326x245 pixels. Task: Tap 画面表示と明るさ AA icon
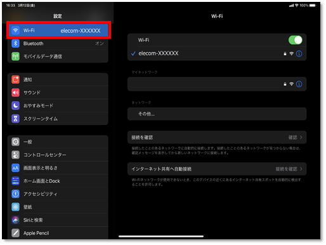[x=15, y=168]
